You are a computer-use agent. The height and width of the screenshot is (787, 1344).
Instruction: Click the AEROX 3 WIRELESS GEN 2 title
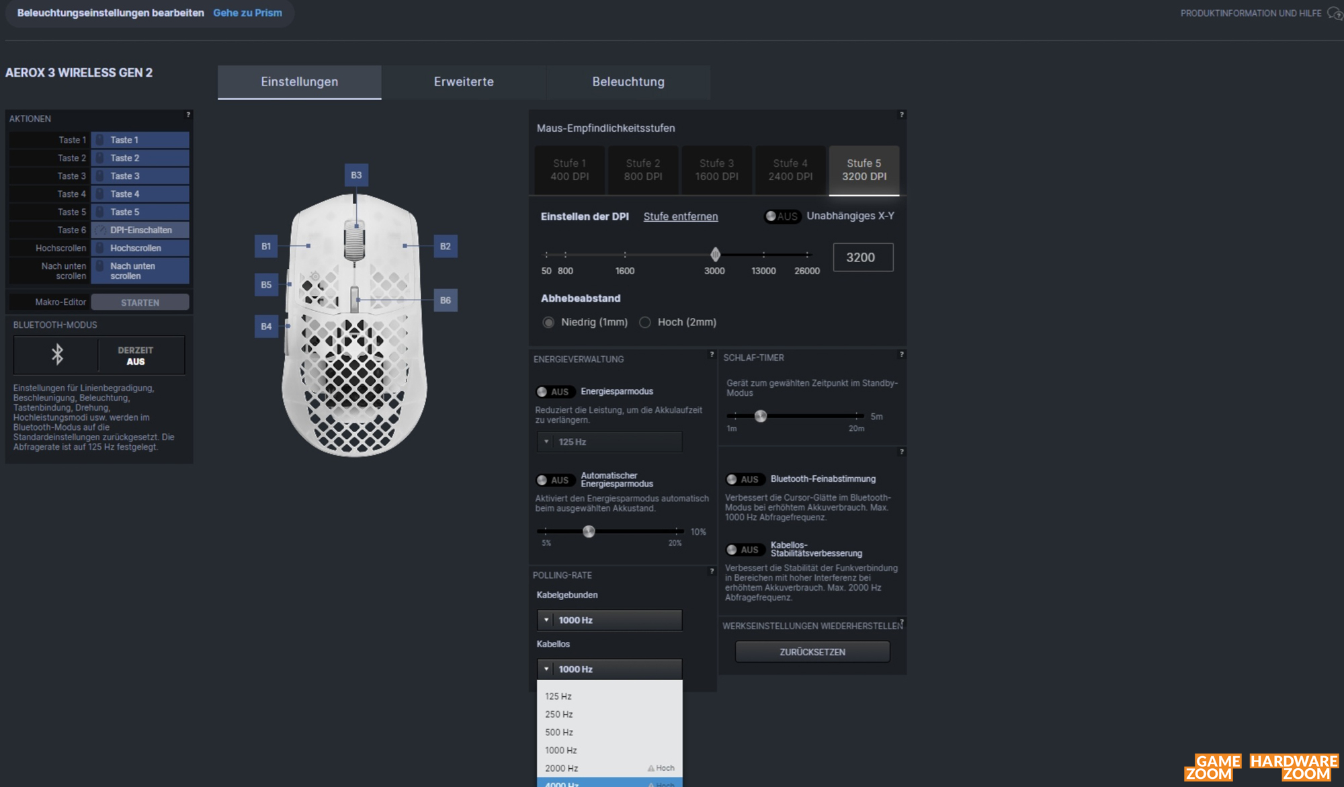pyautogui.click(x=79, y=73)
